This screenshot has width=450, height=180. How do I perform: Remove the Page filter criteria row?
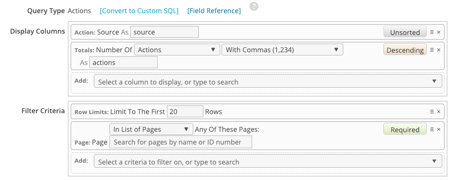point(439,130)
